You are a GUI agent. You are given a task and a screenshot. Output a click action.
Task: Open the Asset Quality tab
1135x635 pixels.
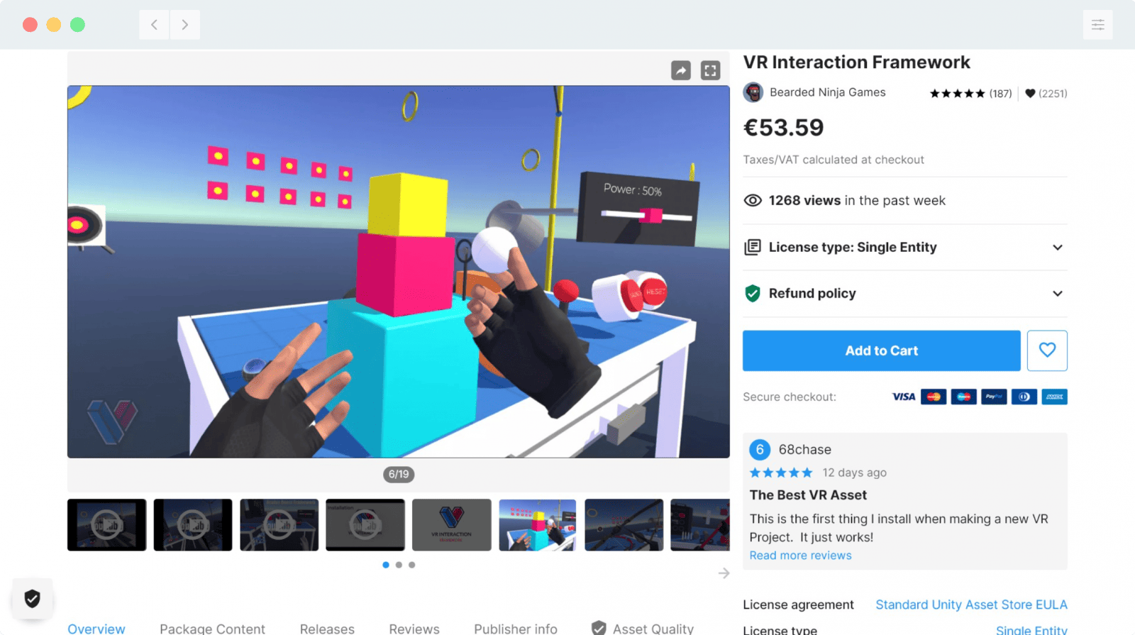pyautogui.click(x=643, y=629)
